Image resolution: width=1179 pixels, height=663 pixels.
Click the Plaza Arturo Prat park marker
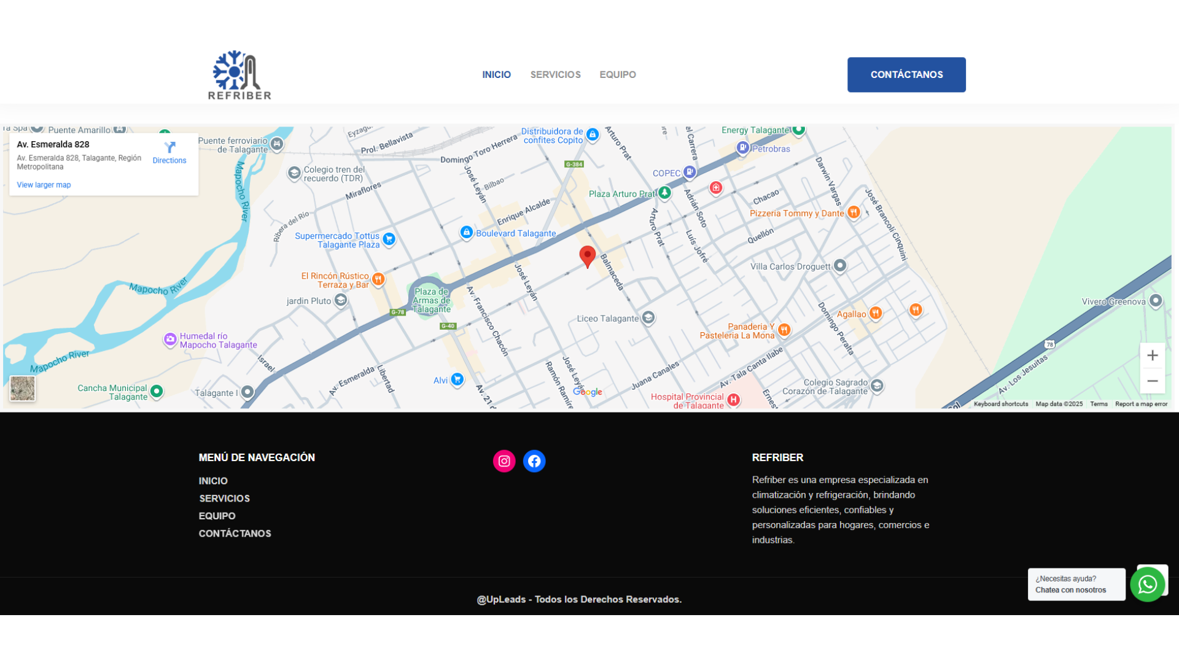click(664, 193)
